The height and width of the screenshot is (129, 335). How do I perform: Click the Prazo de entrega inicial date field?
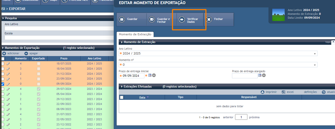(x=132, y=76)
